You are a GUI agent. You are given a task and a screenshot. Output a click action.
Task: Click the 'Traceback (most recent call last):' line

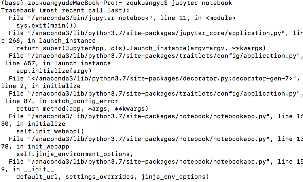65,10
